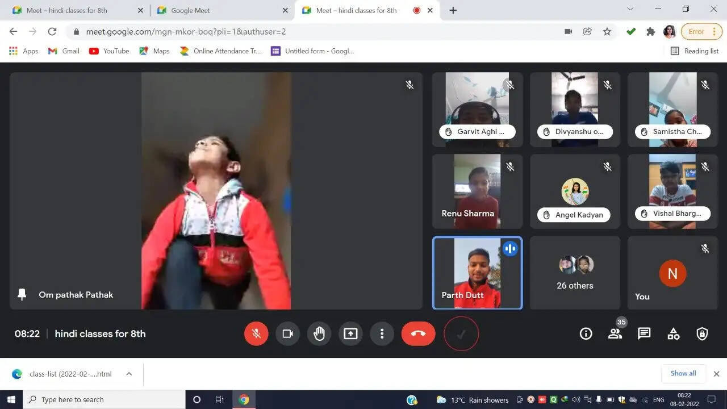Click the 26 others tile
The height and width of the screenshot is (409, 727).
(575, 273)
